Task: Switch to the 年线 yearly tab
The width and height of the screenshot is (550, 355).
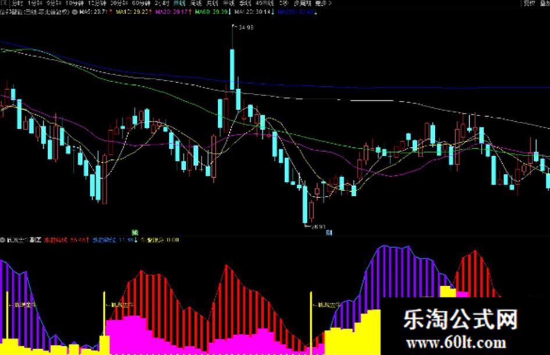Action: tap(229, 3)
